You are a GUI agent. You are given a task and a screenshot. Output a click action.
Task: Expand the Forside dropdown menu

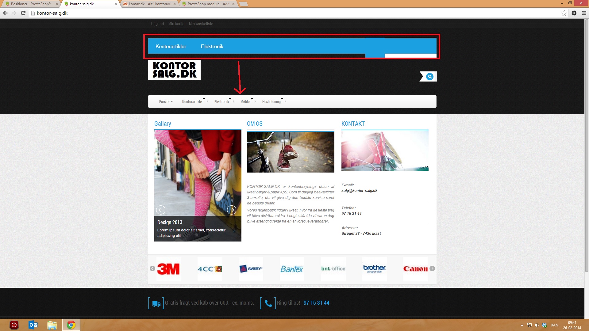point(166,102)
